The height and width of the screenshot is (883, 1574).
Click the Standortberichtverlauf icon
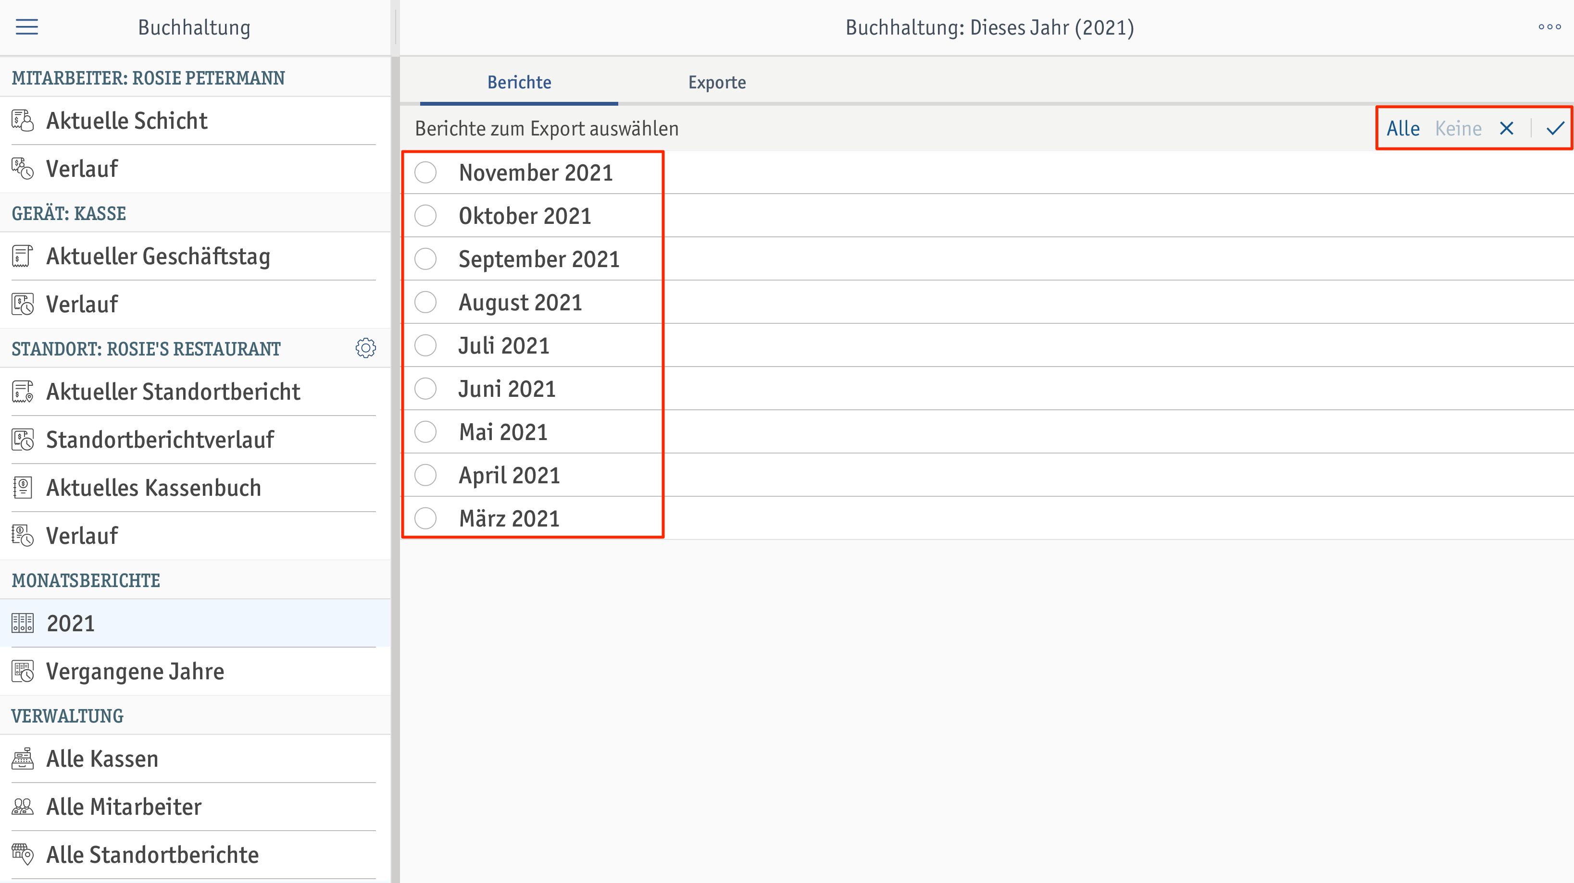23,440
